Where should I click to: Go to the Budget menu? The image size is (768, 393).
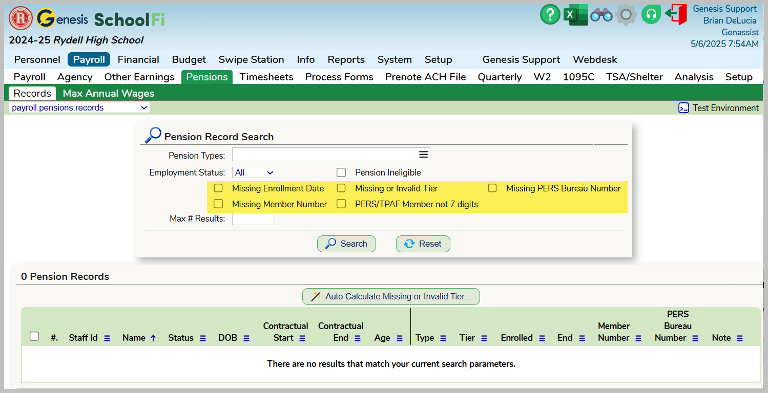189,59
